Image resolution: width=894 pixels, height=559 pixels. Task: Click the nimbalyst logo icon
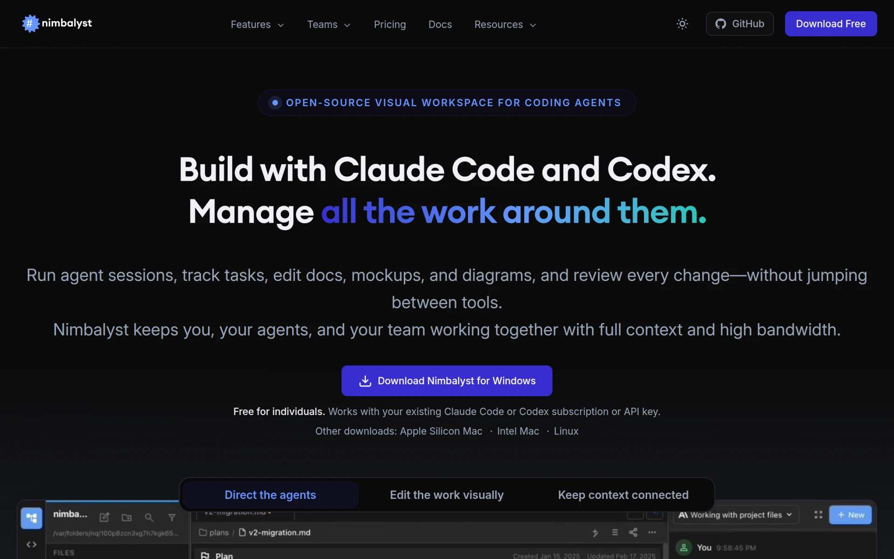(31, 23)
